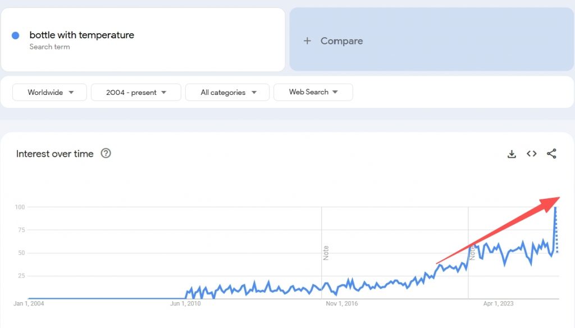Click the plus icon beside Compare
This screenshot has width=575, height=328.
click(x=307, y=41)
